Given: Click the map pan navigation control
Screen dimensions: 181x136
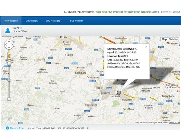Looking at the screenshot, I should pos(9,45).
